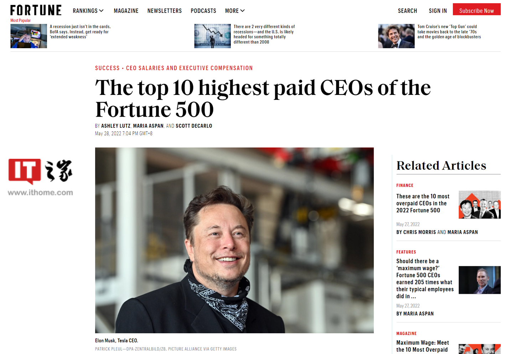Go to the Podcasts section

(203, 11)
